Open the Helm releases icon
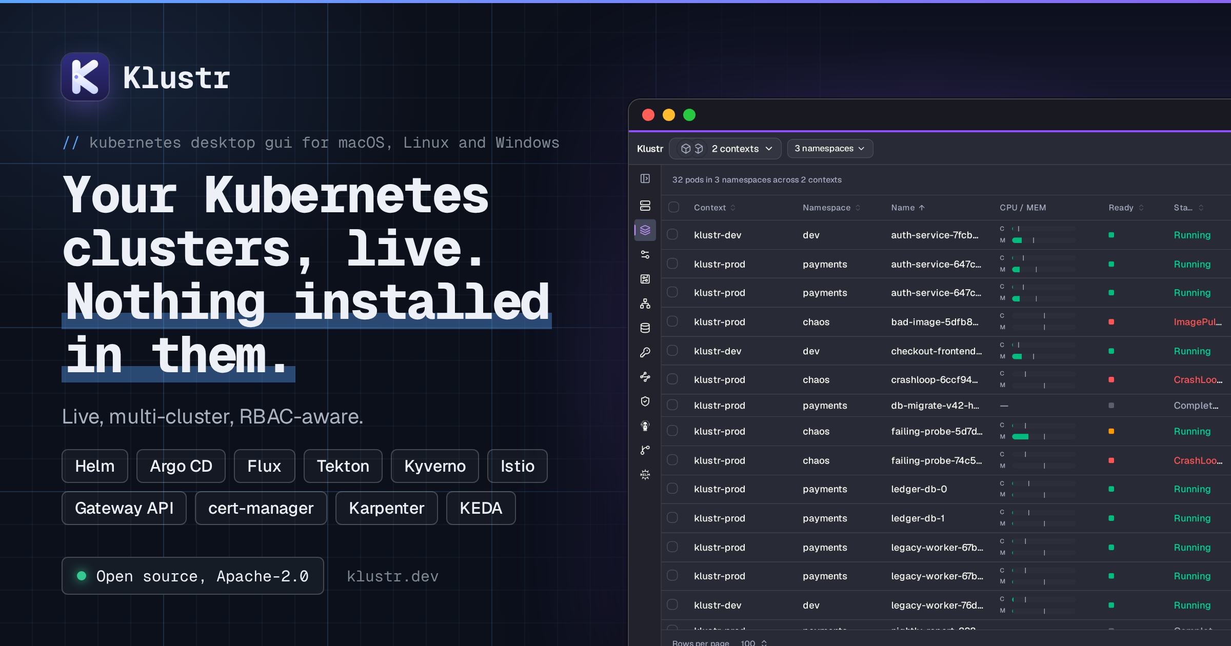The width and height of the screenshot is (1231, 646). coord(645,475)
